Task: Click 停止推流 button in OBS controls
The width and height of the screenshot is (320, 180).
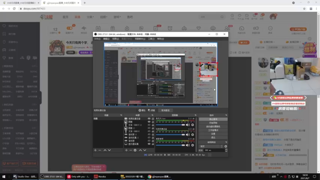Action: pos(213,119)
